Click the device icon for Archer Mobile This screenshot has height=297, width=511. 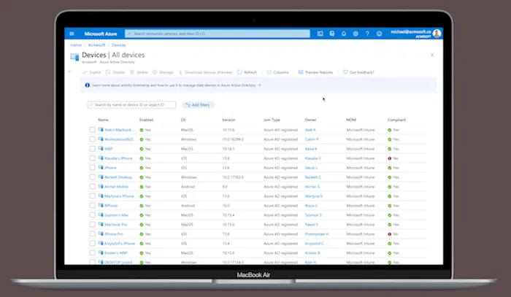[x=101, y=186]
